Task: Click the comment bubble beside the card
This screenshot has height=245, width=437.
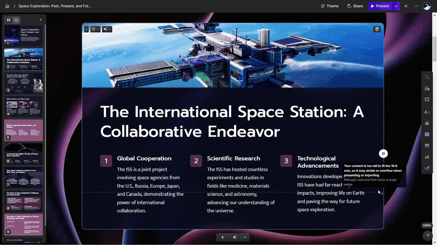Action: click(x=383, y=154)
